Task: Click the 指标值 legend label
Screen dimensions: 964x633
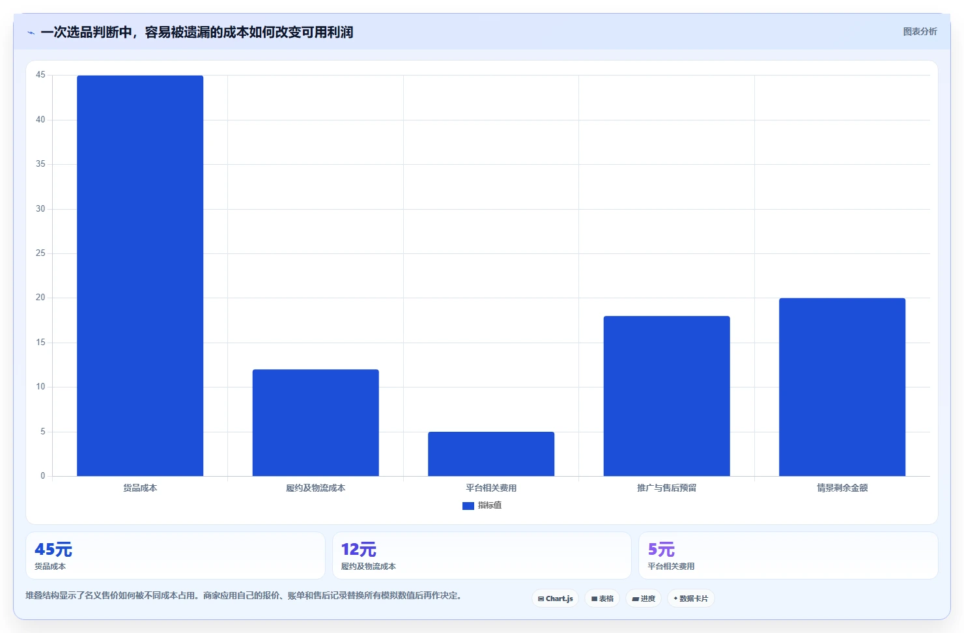Action: pyautogui.click(x=490, y=505)
